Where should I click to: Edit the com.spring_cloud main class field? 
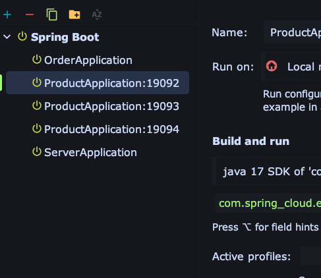(x=268, y=203)
